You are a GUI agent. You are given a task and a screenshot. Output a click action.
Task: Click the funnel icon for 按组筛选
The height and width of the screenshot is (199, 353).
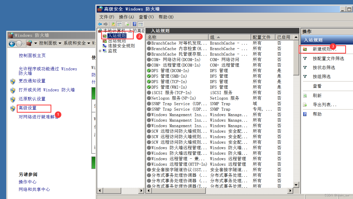[x=305, y=77]
